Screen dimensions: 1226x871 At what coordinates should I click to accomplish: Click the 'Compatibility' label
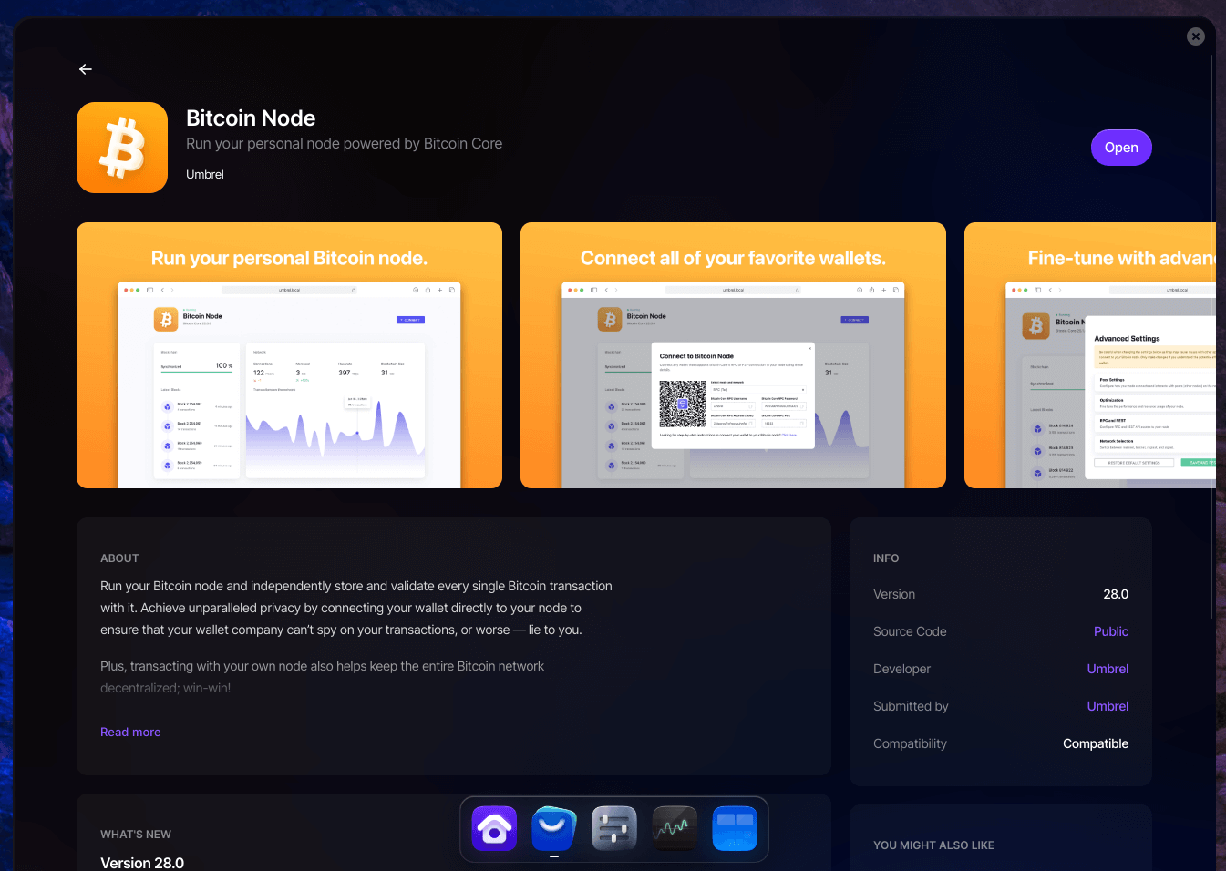[910, 743]
